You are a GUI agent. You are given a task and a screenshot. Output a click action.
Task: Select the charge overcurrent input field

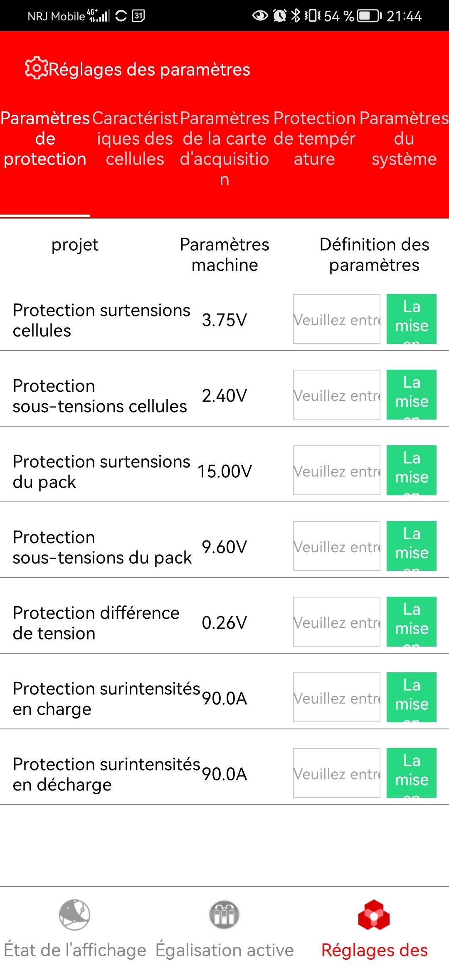pos(336,697)
